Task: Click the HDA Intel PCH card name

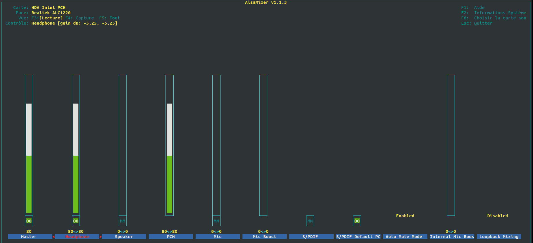Action: [48, 8]
